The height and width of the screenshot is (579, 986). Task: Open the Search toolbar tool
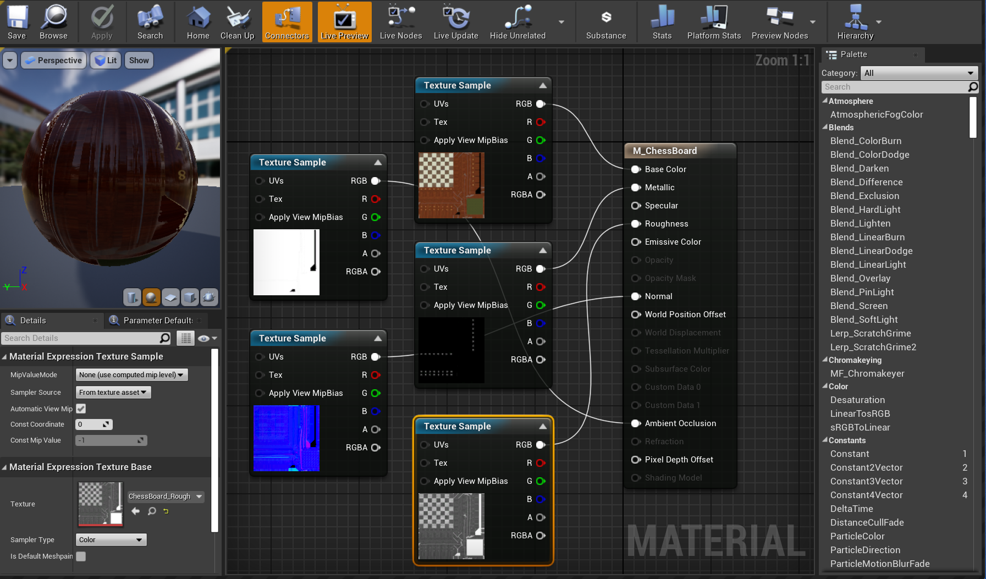(x=150, y=21)
